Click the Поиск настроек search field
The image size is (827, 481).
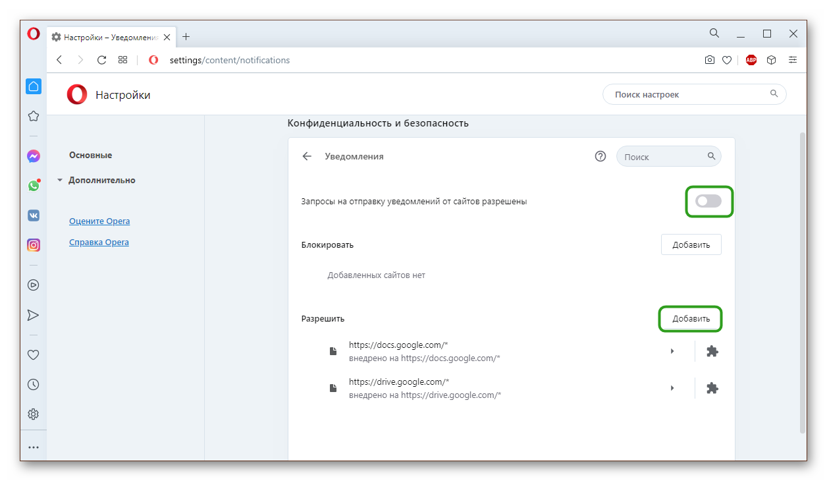pos(688,94)
